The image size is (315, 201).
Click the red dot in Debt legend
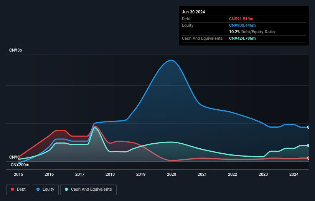[x=12, y=190]
